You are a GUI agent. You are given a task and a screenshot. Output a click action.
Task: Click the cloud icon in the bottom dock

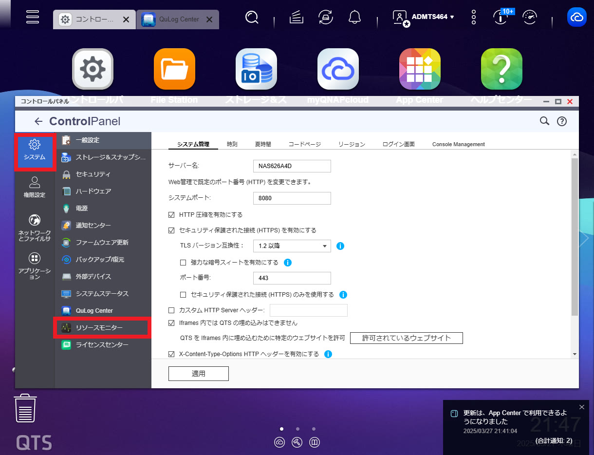tap(279, 442)
